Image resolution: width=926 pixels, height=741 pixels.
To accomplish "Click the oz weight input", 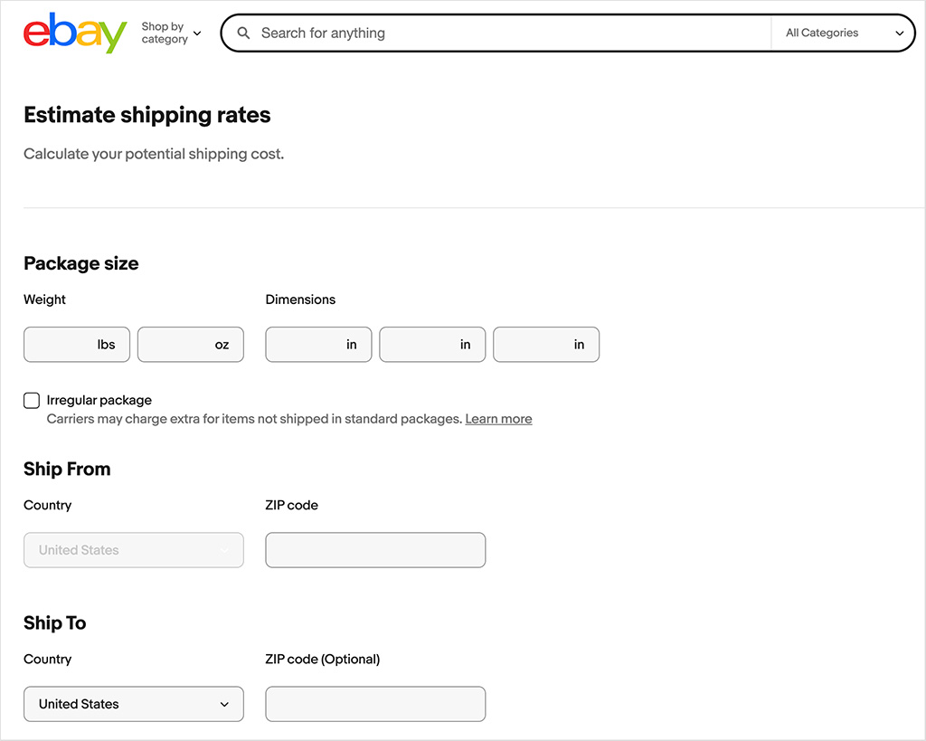I will pos(190,345).
